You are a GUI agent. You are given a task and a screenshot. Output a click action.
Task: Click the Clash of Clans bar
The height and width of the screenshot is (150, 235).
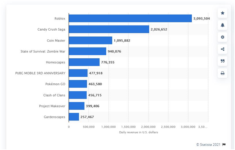point(78,95)
